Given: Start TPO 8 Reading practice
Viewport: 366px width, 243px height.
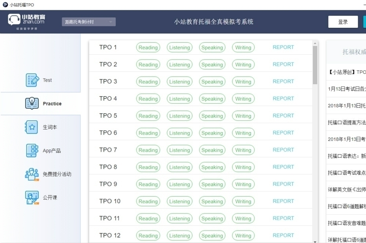Looking at the screenshot, I should 148,167.
